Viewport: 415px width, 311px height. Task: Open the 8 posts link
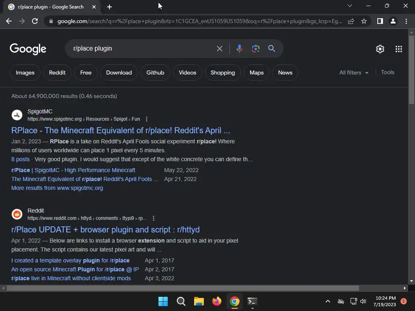20,159
